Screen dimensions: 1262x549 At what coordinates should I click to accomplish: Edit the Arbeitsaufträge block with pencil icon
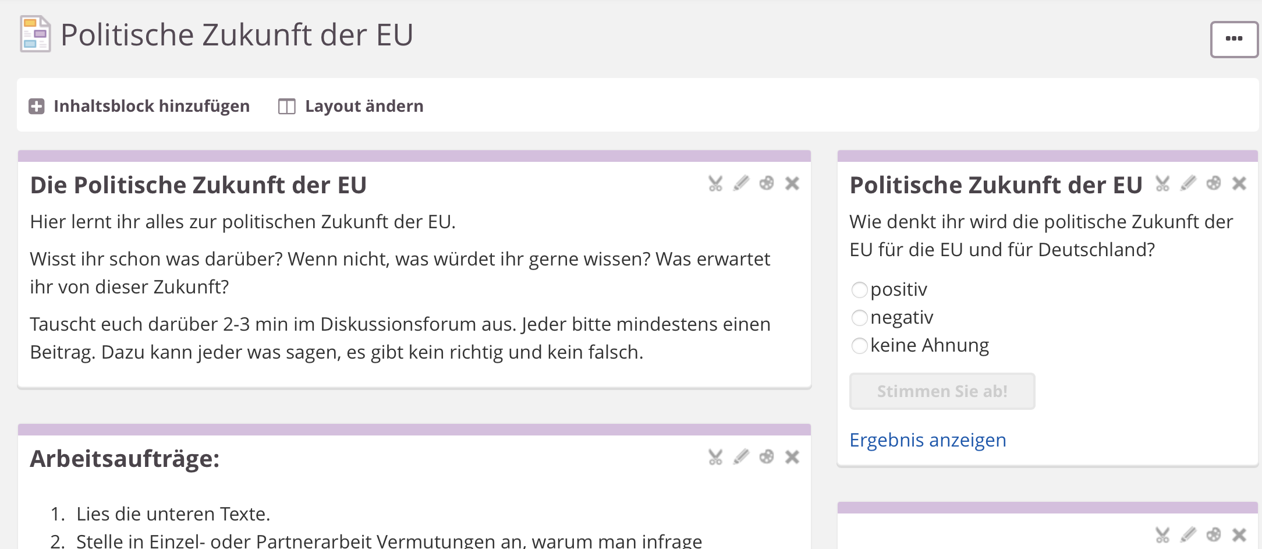pos(741,457)
